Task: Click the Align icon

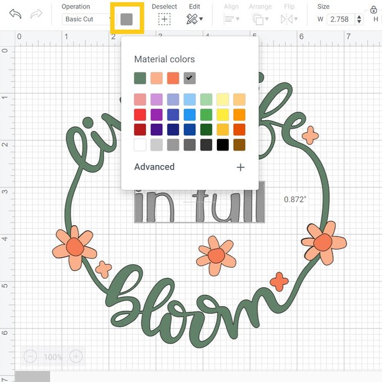Action: click(x=231, y=19)
